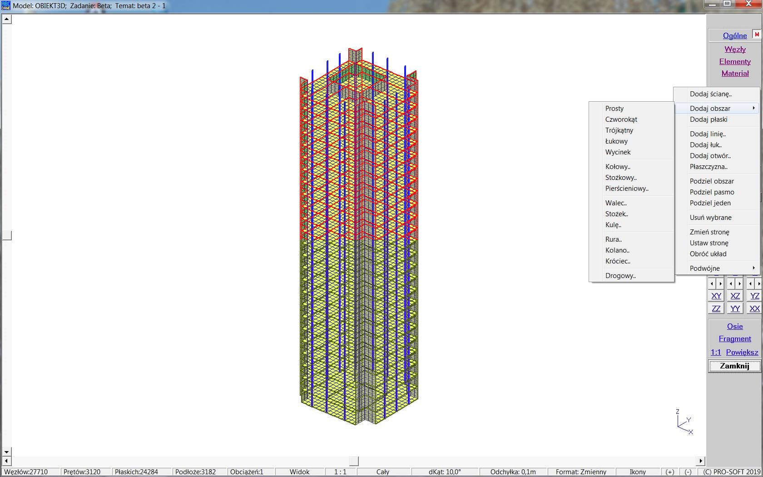Viewport: 763px width, 477px height.
Task: Open the Materiał link in side panel
Action: pyautogui.click(x=735, y=73)
